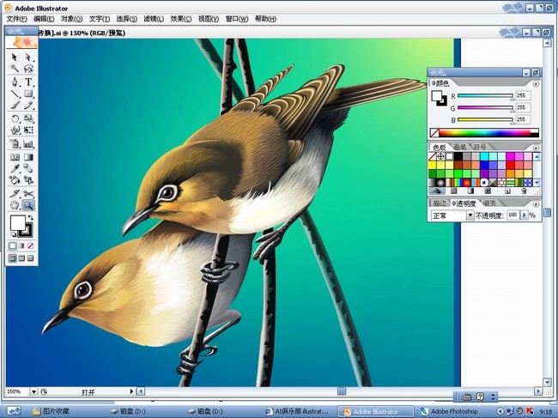
Task: Select the Selection (black arrow) tool
Action: [15, 58]
